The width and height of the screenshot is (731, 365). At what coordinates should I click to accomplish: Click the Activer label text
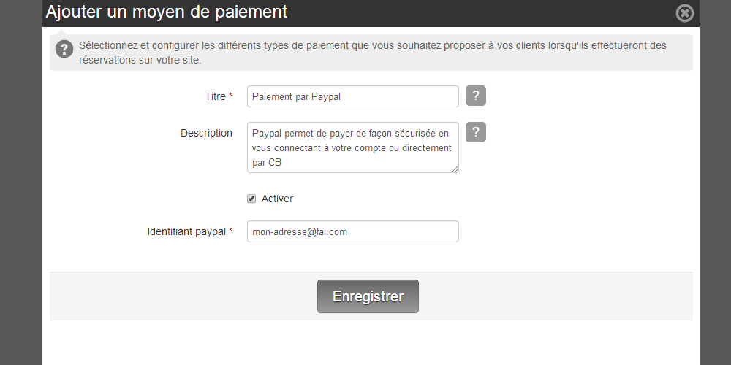(277, 199)
